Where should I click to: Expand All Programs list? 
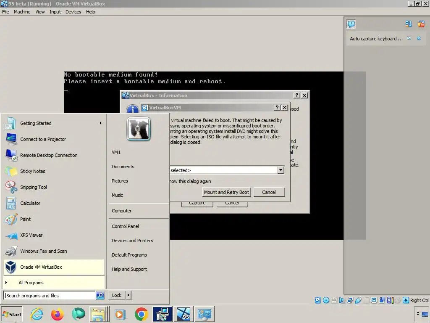(54, 283)
